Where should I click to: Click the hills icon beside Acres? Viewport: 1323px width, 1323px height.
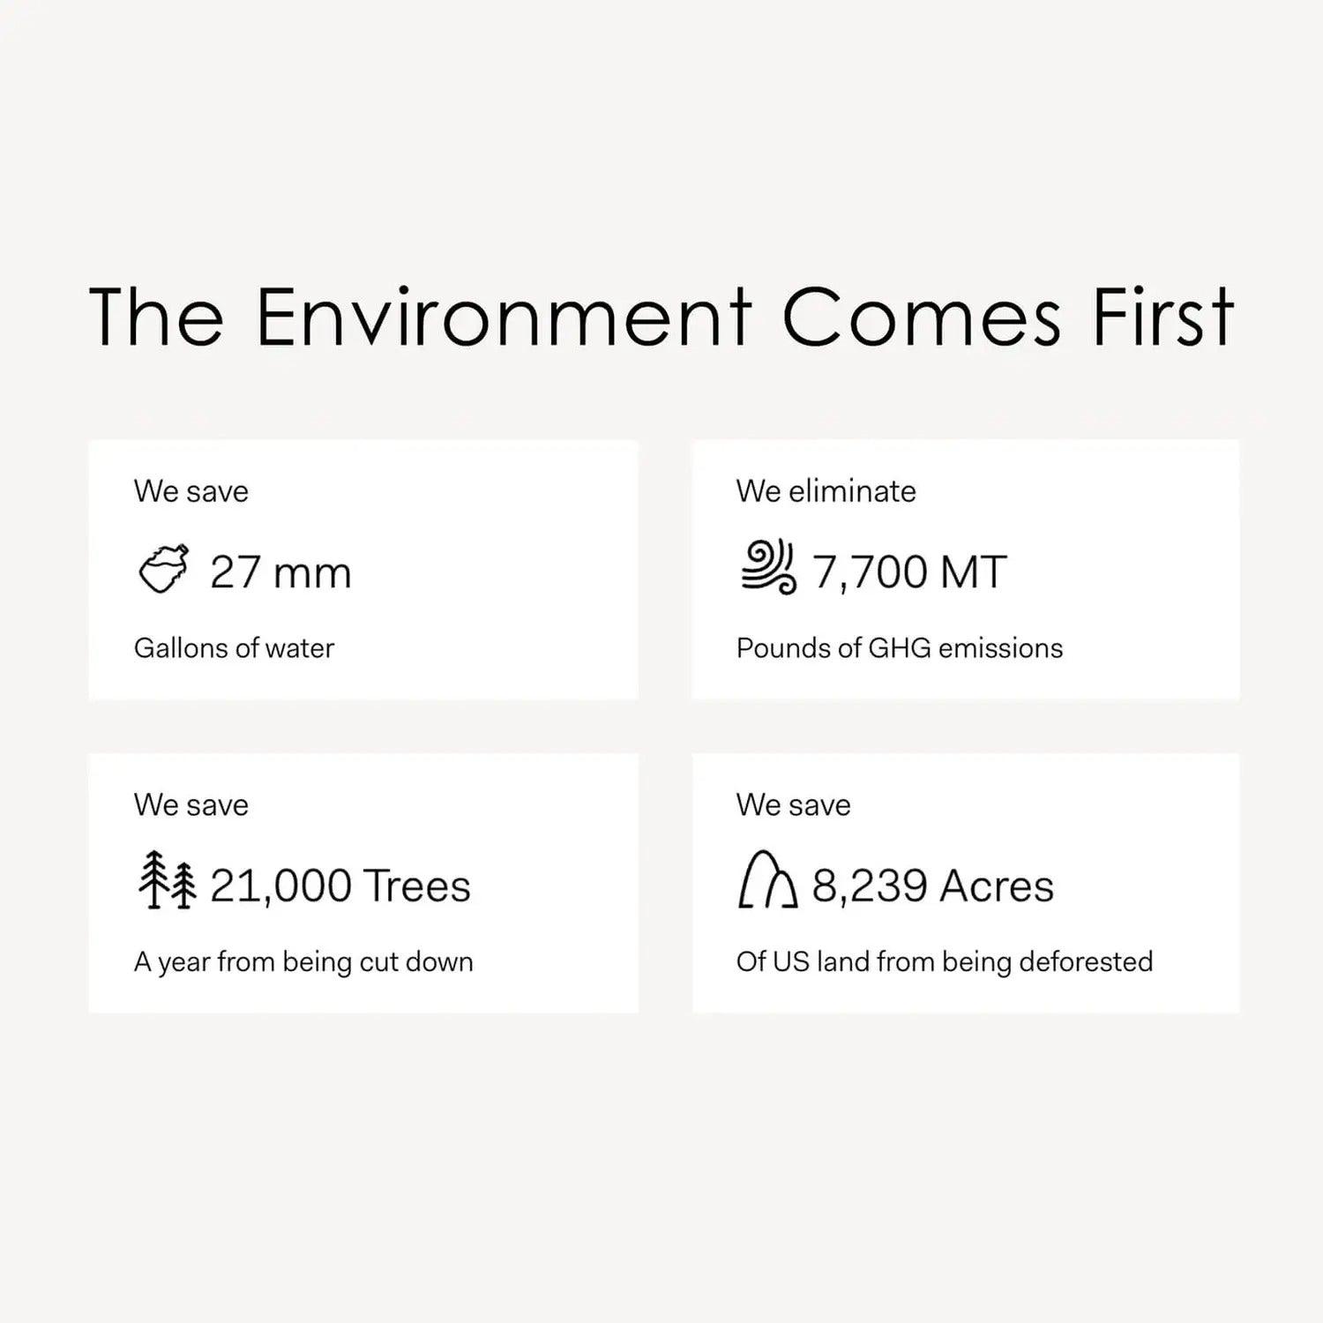[767, 880]
